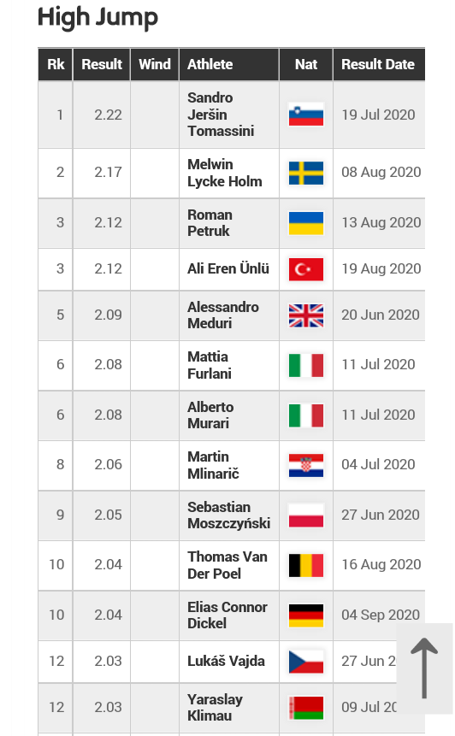Select Thomas Van Der Poel athlete link
Image resolution: width=455 pixels, height=736 pixels.
pyautogui.click(x=227, y=565)
